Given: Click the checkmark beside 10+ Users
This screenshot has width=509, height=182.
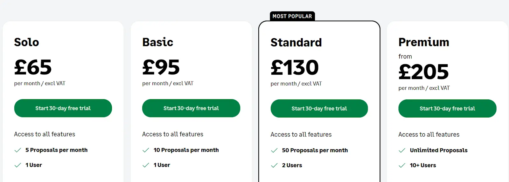Looking at the screenshot, I should point(402,165).
